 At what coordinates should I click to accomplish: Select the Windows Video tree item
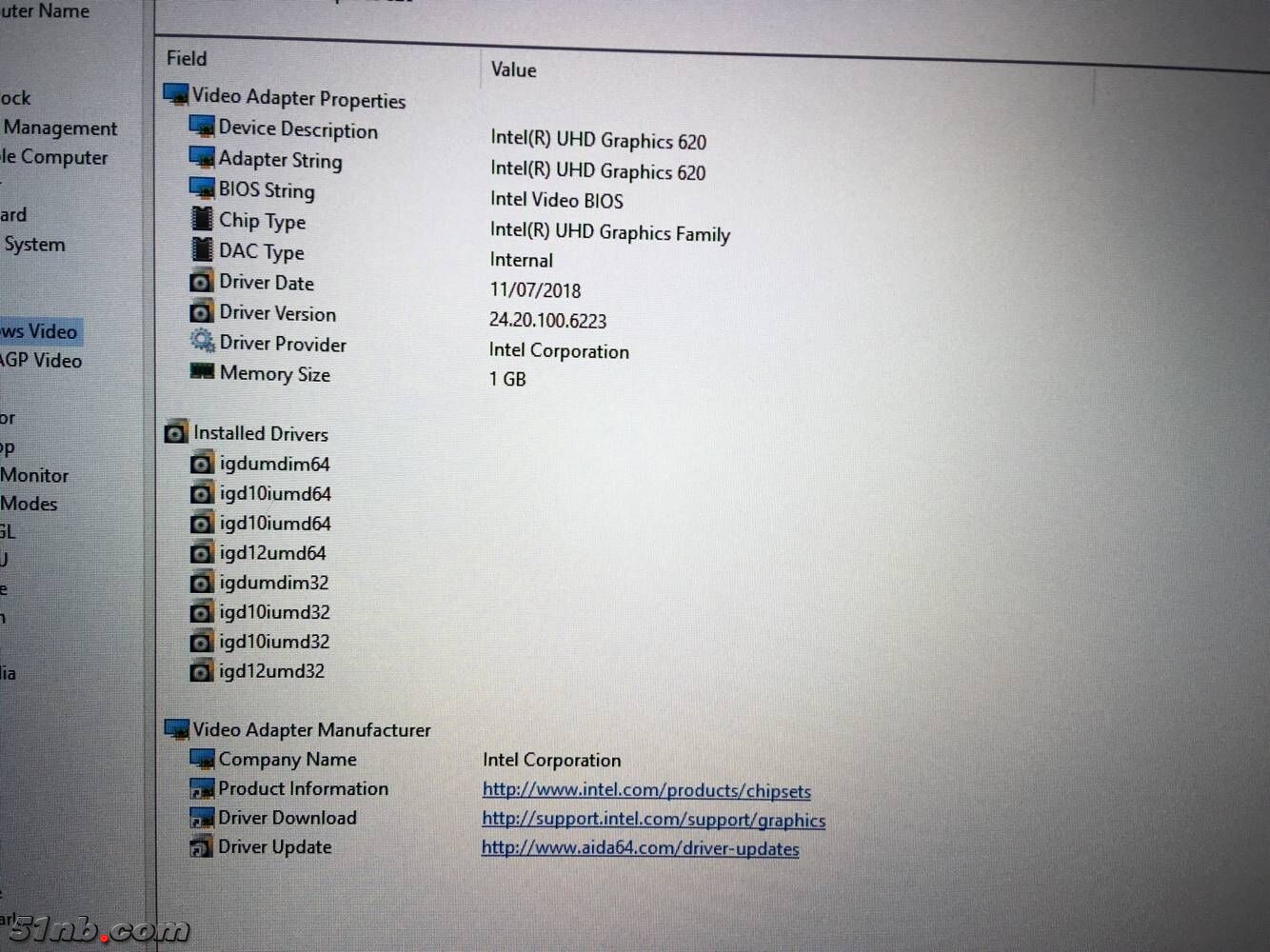39,331
